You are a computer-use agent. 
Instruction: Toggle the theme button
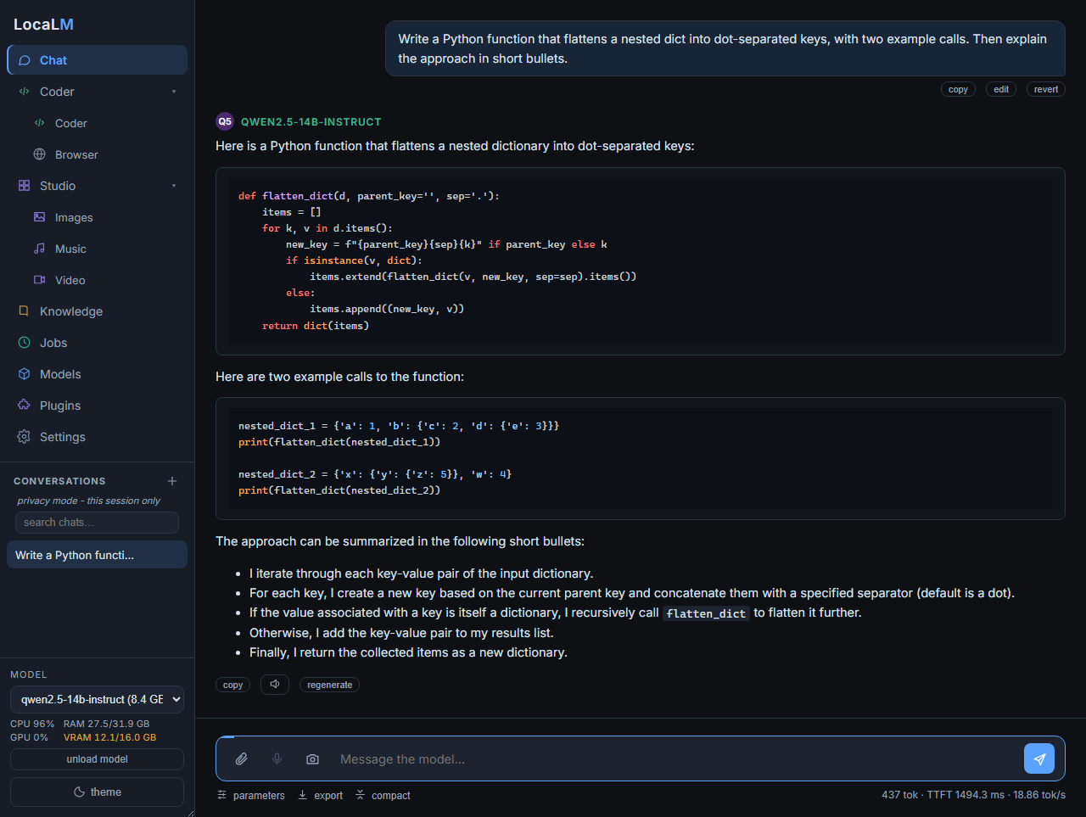point(97,792)
